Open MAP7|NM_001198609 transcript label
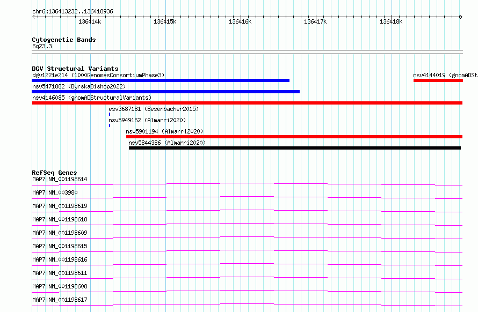Viewport: 478px width, 312px height. [x=60, y=233]
